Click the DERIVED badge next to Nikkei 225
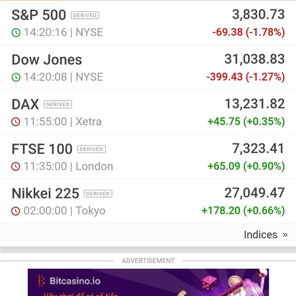This screenshot has width=296, height=296. point(98,194)
